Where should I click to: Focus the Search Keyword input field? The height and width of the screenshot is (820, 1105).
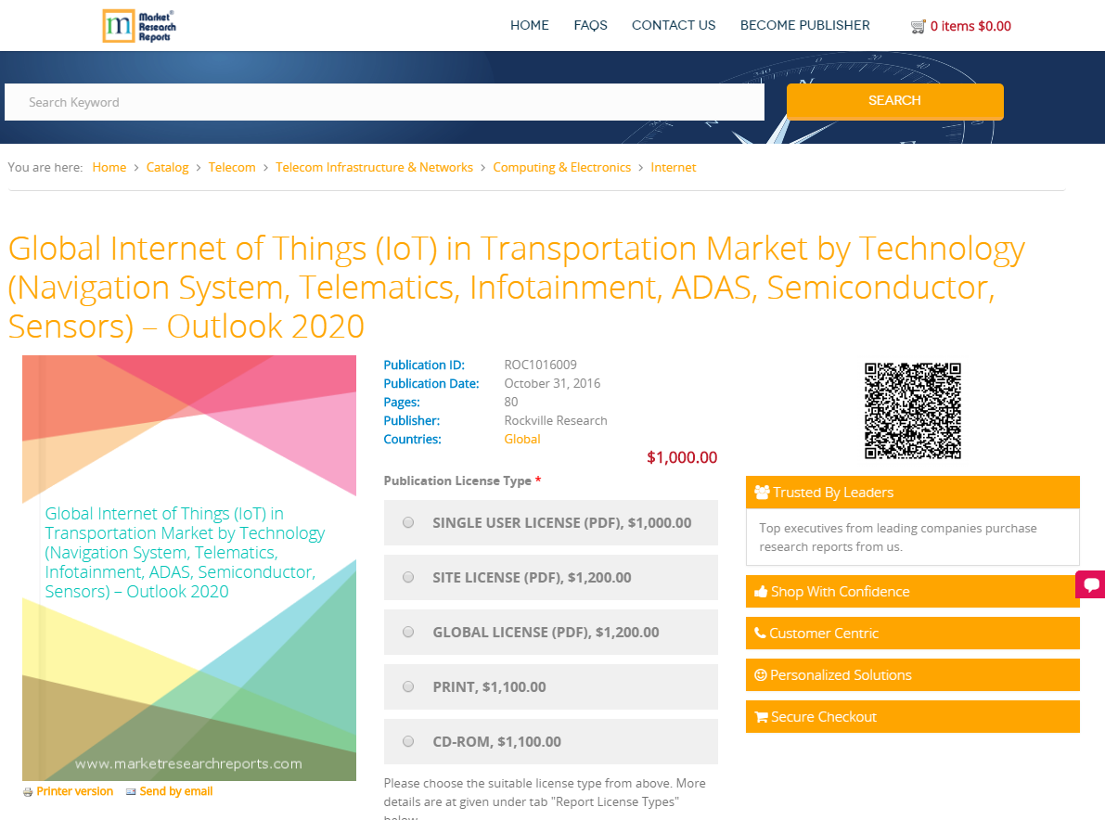pos(385,102)
